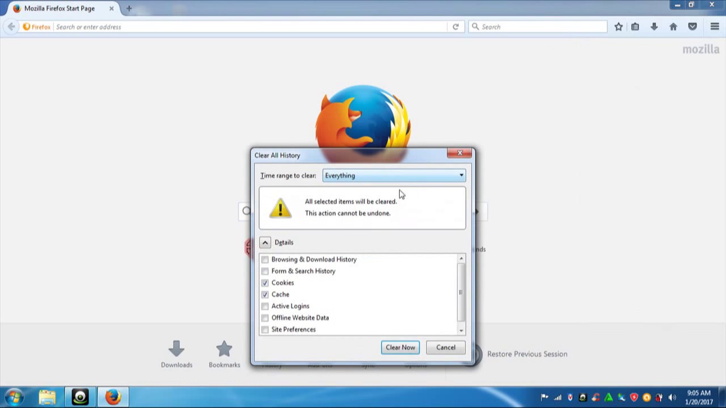Click Restore Previous Session
Screen dimensions: 726x408
pos(527,354)
